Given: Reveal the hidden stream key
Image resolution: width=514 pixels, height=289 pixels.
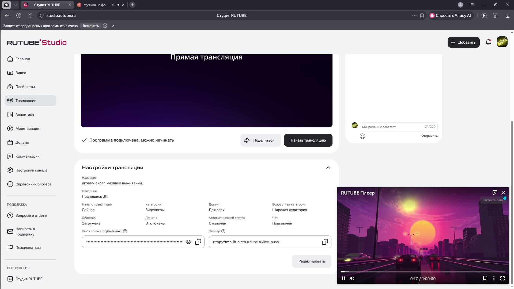Looking at the screenshot, I should 188,242.
